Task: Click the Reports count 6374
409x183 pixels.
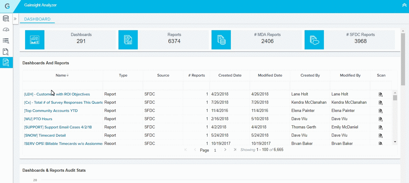Action: coord(174,41)
